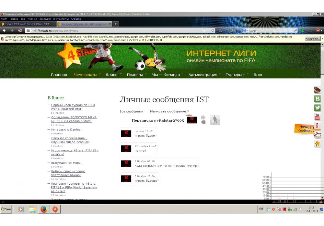Open downloads via the green arrow icon
The image size is (324, 226).
coord(303,30)
